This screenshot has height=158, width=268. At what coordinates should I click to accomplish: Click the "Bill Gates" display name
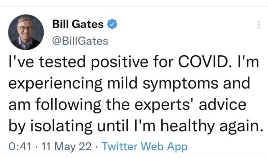78,24
